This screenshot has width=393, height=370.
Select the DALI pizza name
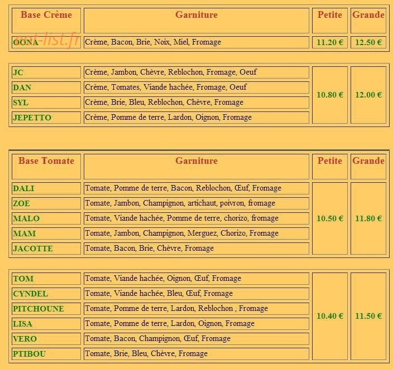23,188
